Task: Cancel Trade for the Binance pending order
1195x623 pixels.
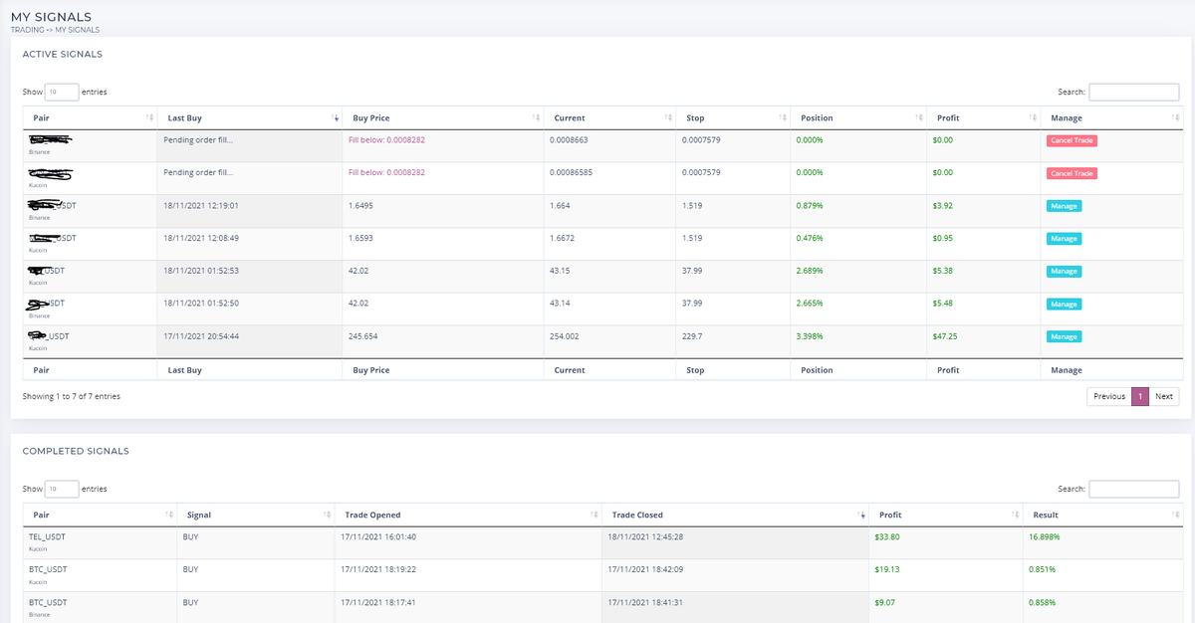Action: (x=1072, y=140)
